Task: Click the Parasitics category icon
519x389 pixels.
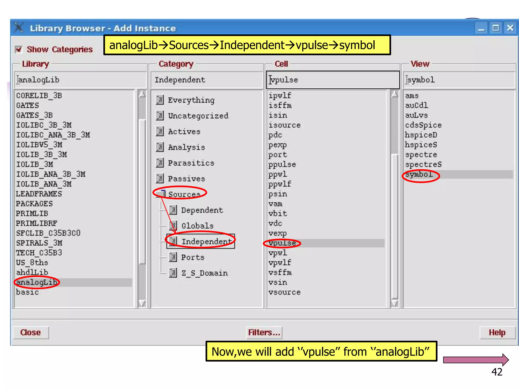Action: point(160,163)
